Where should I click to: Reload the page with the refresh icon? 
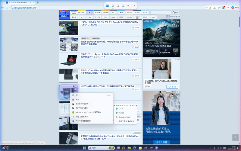pos(7,8)
